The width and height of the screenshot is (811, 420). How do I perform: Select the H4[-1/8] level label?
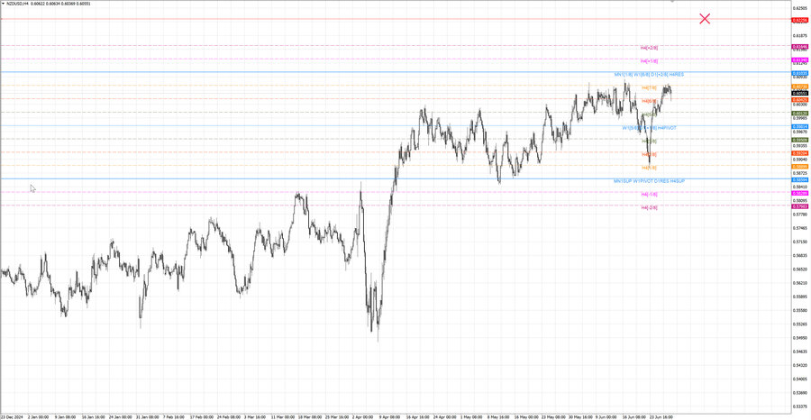tap(649, 194)
